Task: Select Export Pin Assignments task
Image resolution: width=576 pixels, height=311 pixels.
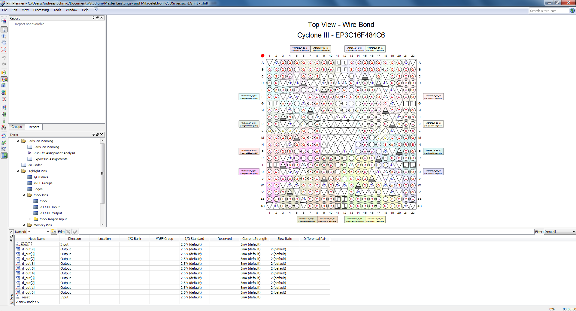Action: coord(52,159)
